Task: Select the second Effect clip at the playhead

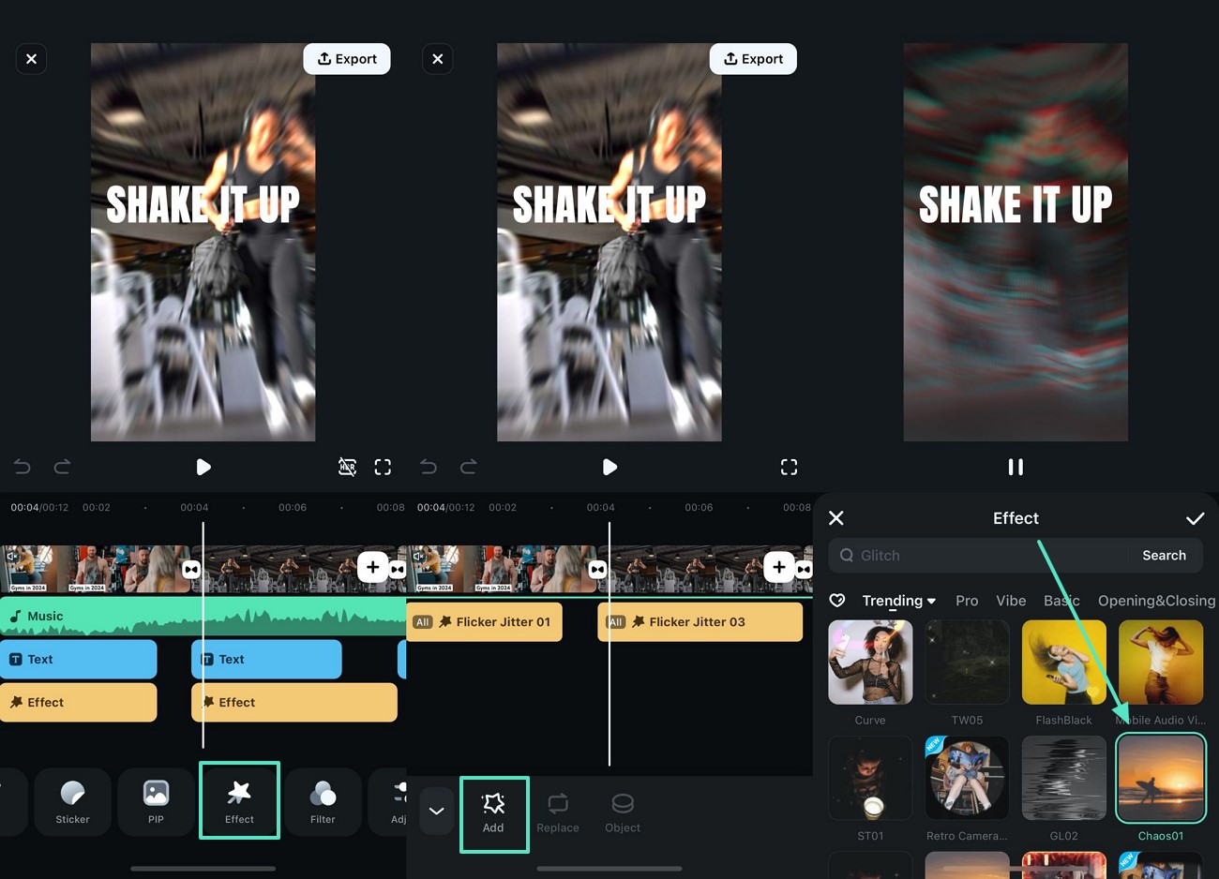Action: 294,703
